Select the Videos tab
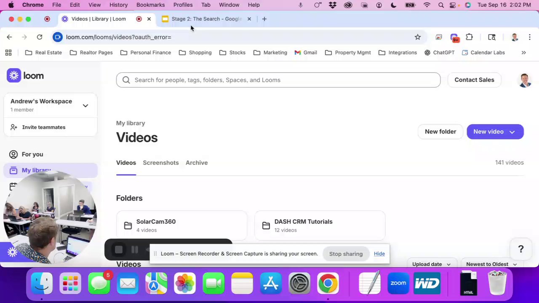Viewport: 539px width, 303px height. pos(126,163)
